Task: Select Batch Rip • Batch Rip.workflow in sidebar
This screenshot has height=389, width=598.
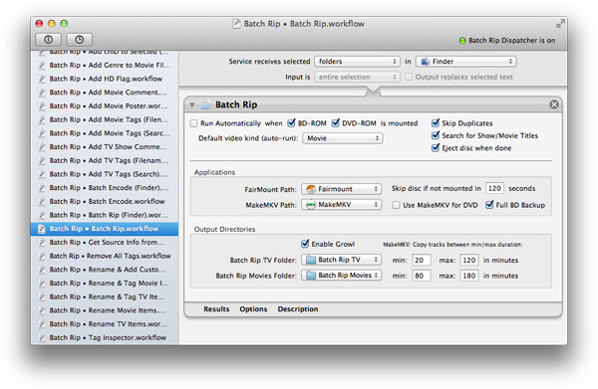Action: pyautogui.click(x=105, y=229)
